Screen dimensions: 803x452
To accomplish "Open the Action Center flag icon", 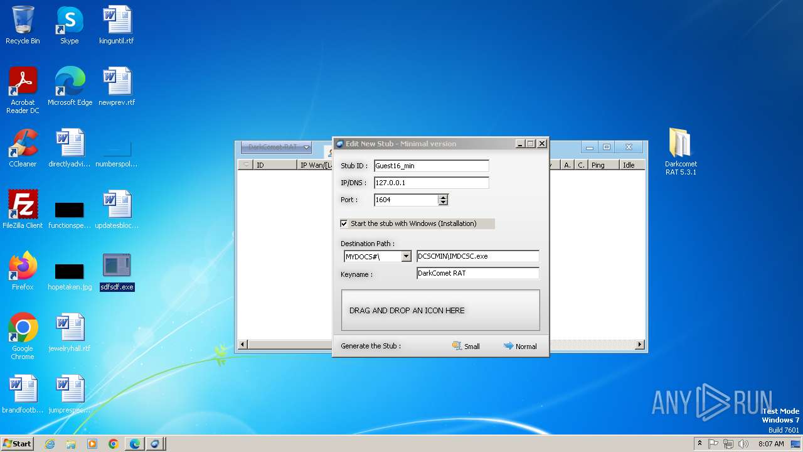I will 713,444.
